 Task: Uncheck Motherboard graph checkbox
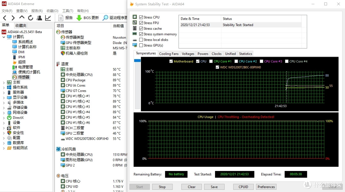(x=171, y=61)
